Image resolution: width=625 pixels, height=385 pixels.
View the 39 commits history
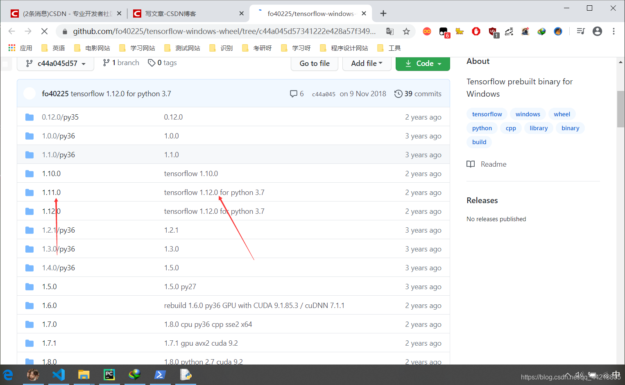(x=418, y=94)
